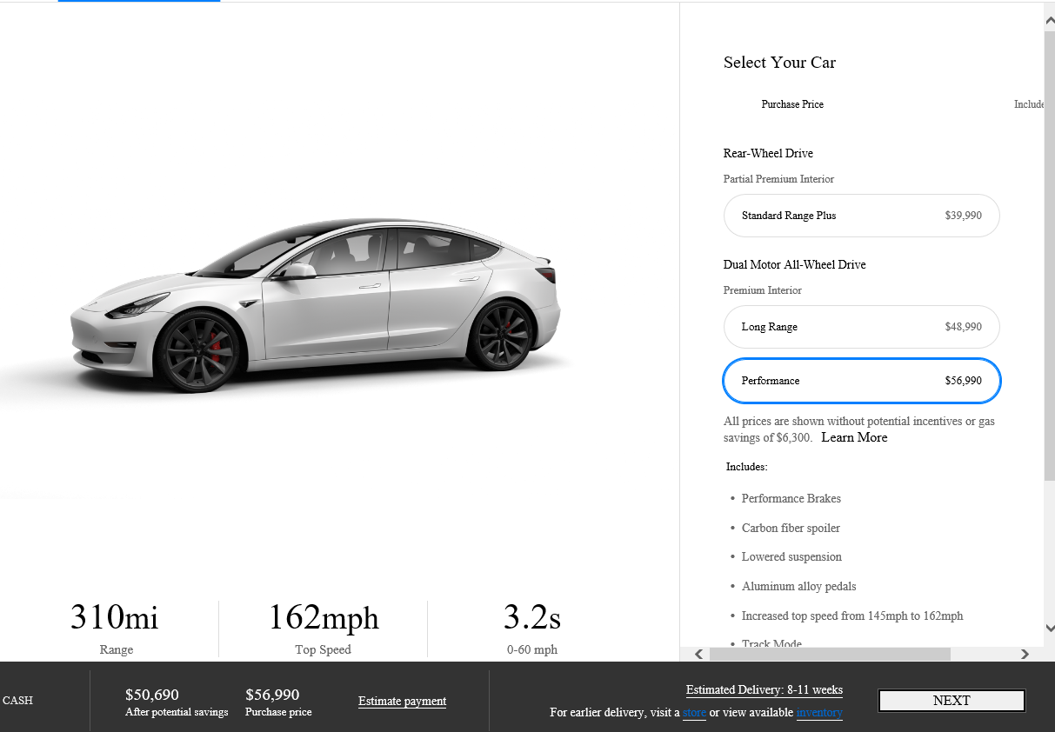
Task: Click the horizontal scrollbar left arrow
Action: pyautogui.click(x=698, y=654)
